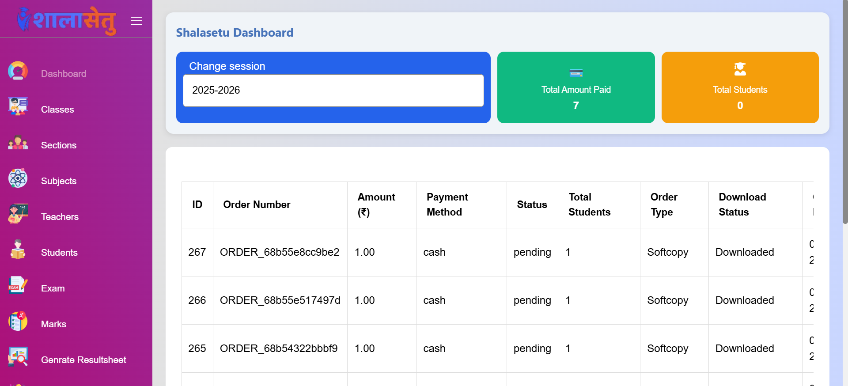Image resolution: width=848 pixels, height=386 pixels.
Task: Click order number ORDER_68b55e8cc9be2
Action: pos(280,252)
